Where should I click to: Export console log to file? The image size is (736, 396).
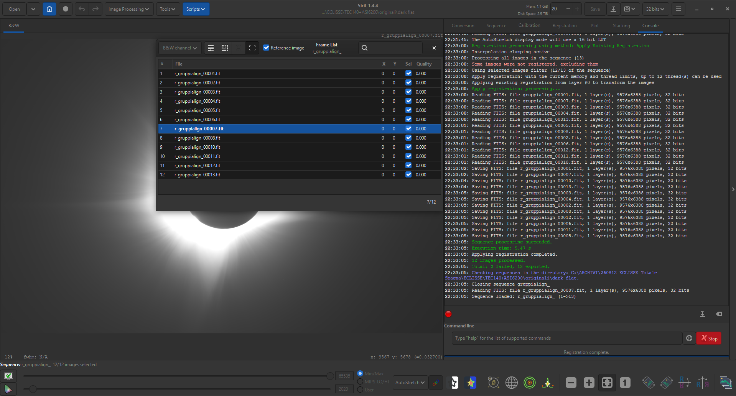703,314
